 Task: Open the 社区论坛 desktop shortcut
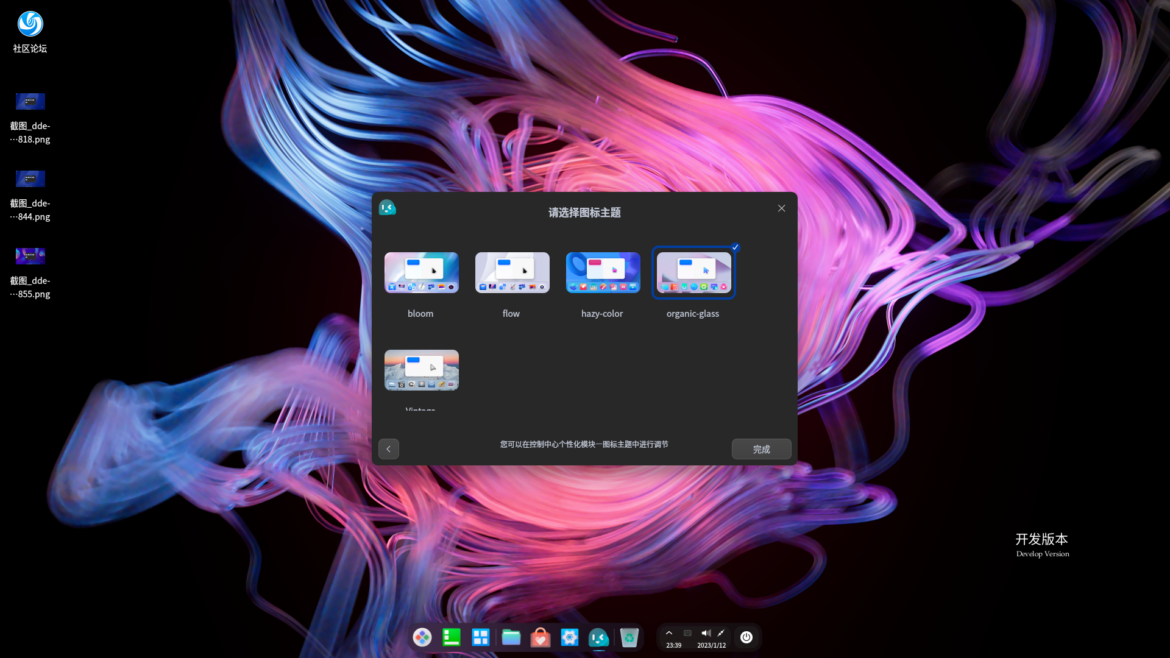point(30,25)
